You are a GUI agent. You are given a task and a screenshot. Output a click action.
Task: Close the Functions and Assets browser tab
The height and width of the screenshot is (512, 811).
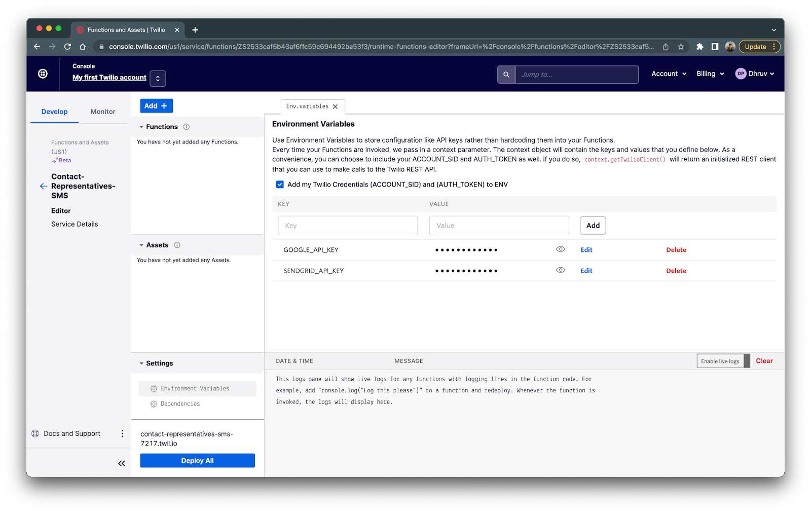click(x=177, y=30)
